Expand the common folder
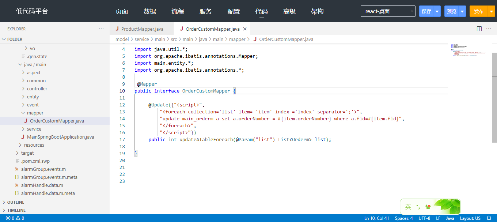The width and height of the screenshot is (497, 222). (23, 81)
